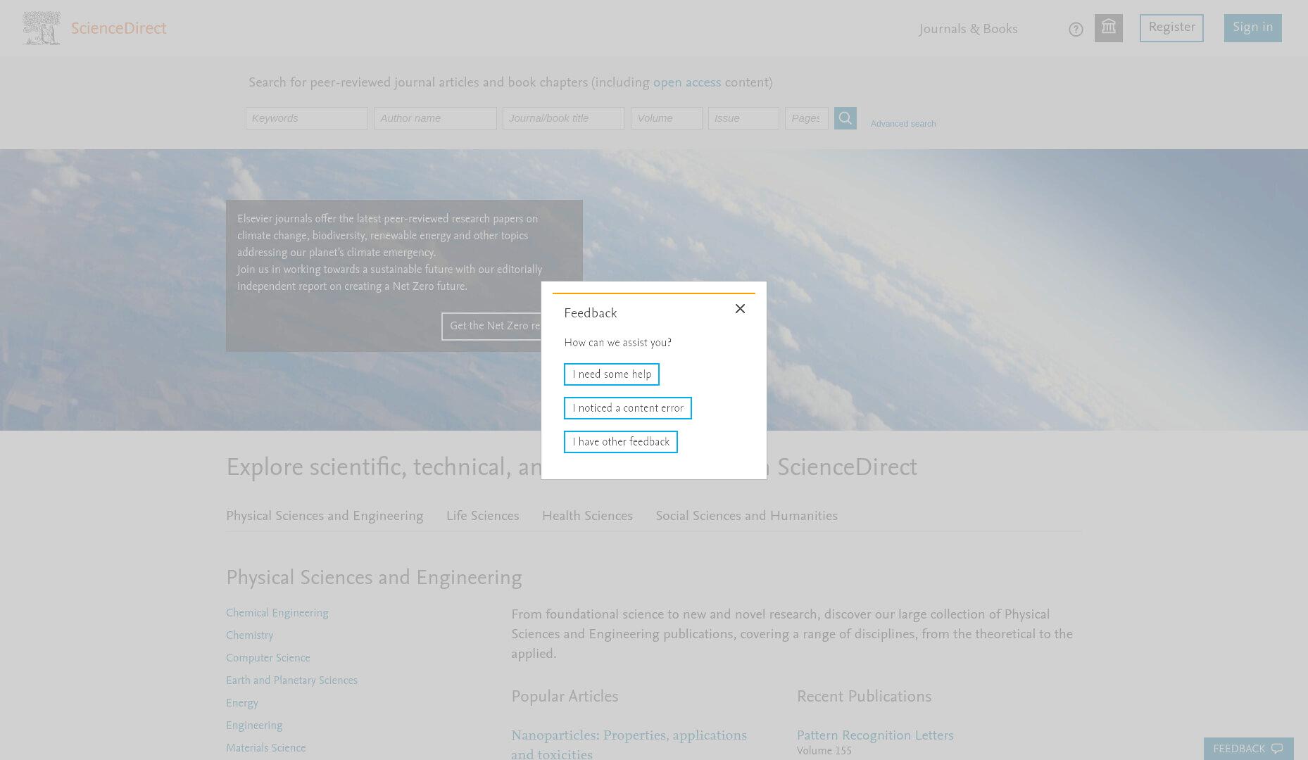Open Computer Science subject link
The width and height of the screenshot is (1308, 760).
click(x=268, y=659)
